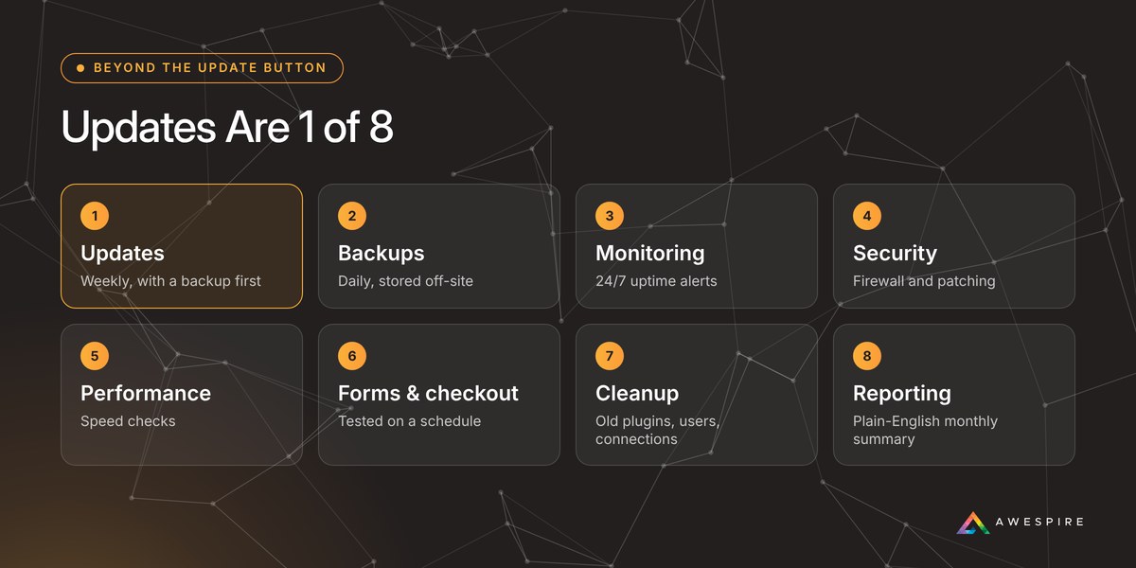1136x568 pixels.
Task: Click the AWESPIRE brand name text
Action: 1039,523
